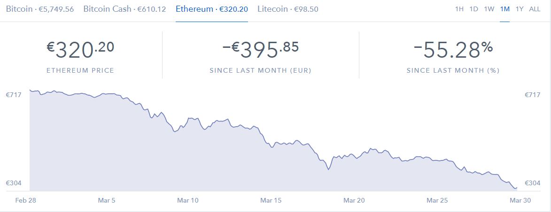Click the Mar 5 axis label
This screenshot has width=551, height=212.
tap(107, 201)
